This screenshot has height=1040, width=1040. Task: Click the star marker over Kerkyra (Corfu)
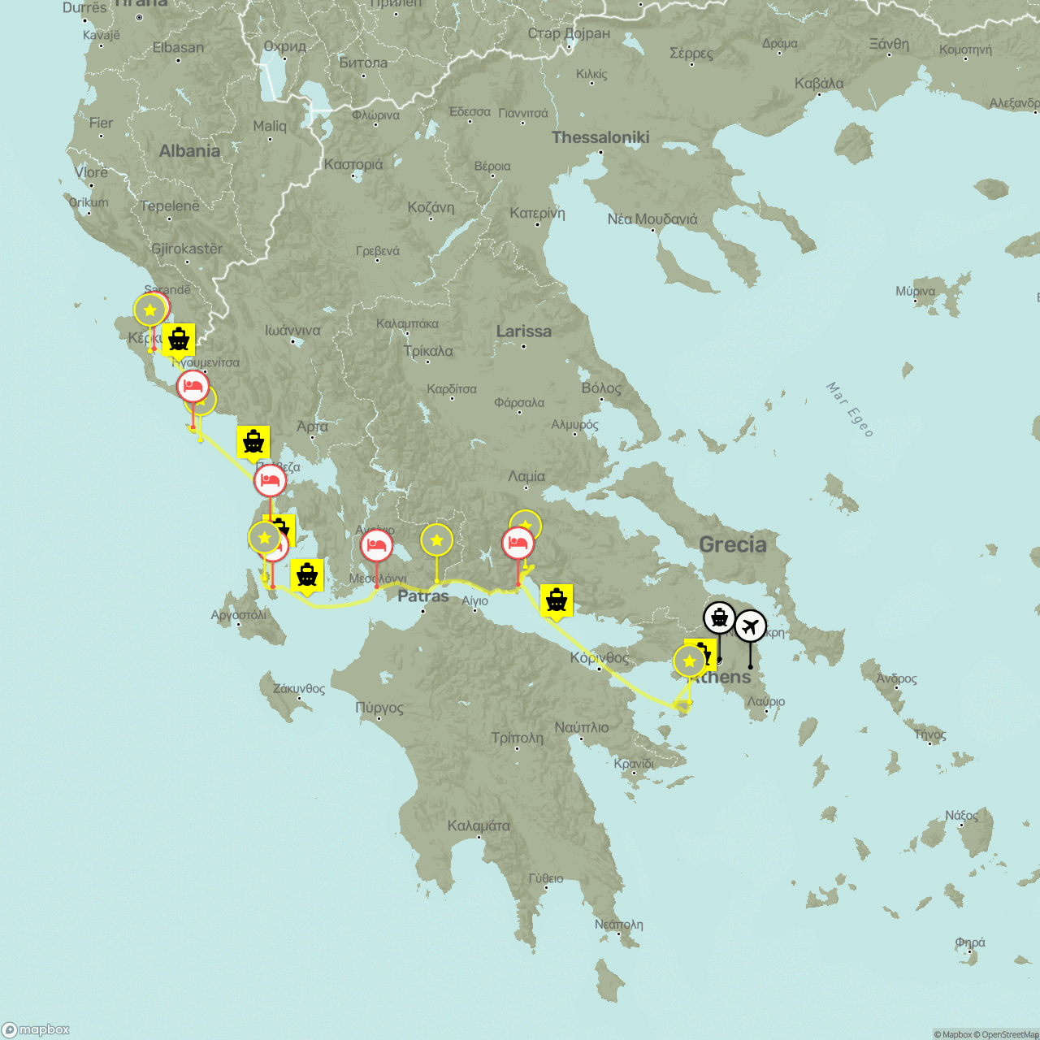coord(150,310)
